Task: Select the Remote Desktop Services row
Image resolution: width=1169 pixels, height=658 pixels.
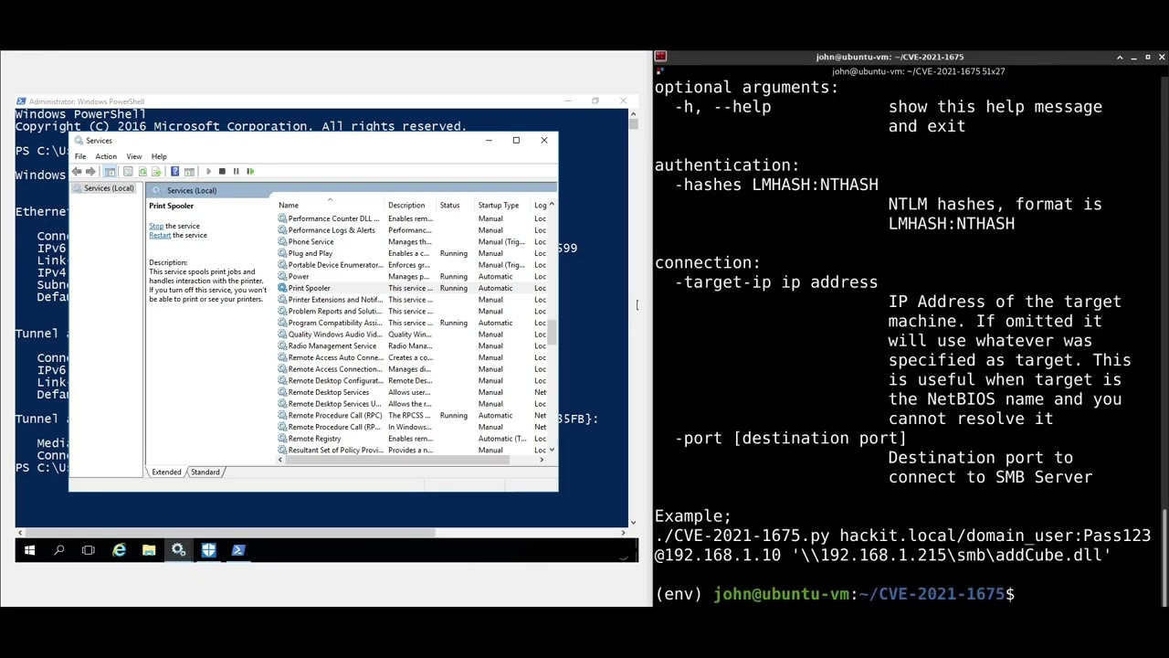Action: click(412, 393)
